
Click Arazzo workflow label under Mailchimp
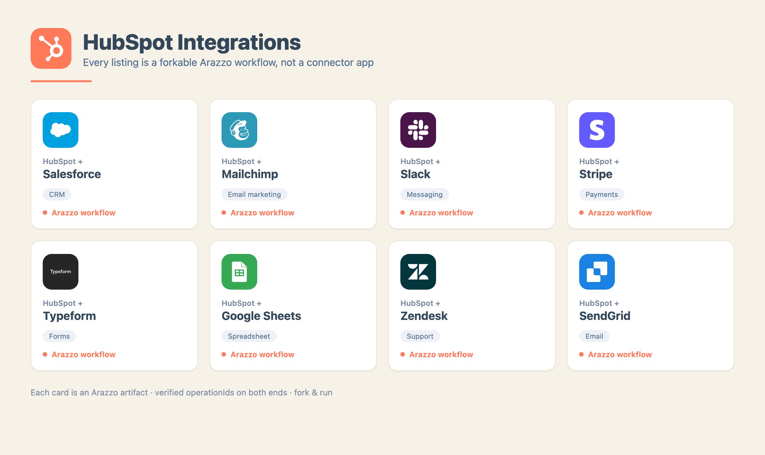(x=262, y=213)
